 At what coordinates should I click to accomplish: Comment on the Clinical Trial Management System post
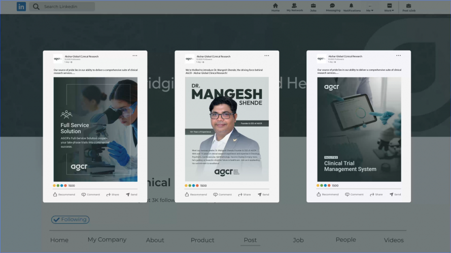354,194
